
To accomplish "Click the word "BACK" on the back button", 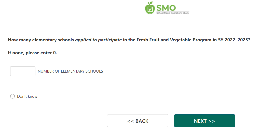I will pos(142,121).
